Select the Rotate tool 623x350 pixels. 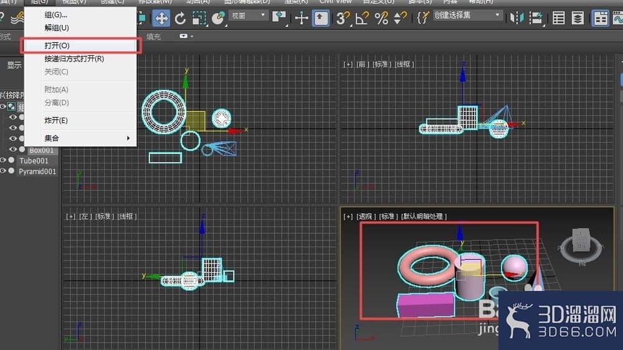coord(181,18)
